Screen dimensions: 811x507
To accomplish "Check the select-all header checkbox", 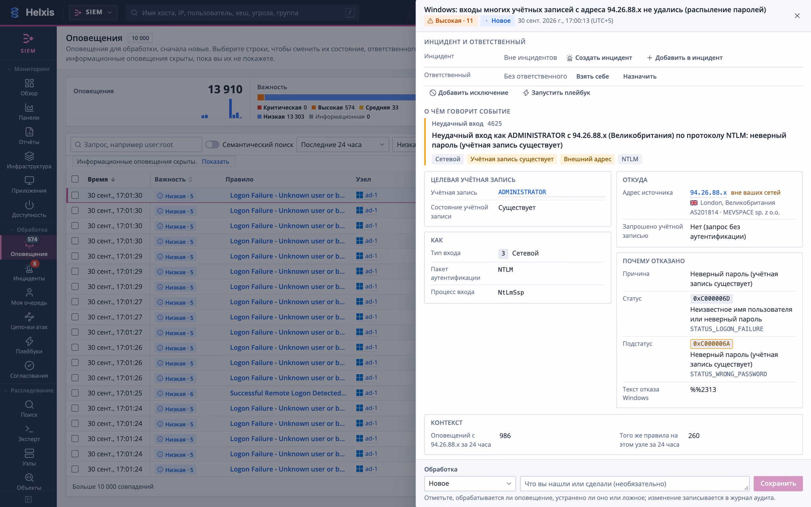I will coord(75,179).
